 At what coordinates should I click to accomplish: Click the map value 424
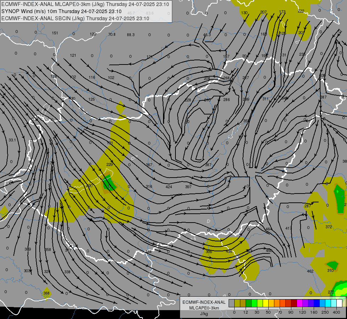[169, 187]
